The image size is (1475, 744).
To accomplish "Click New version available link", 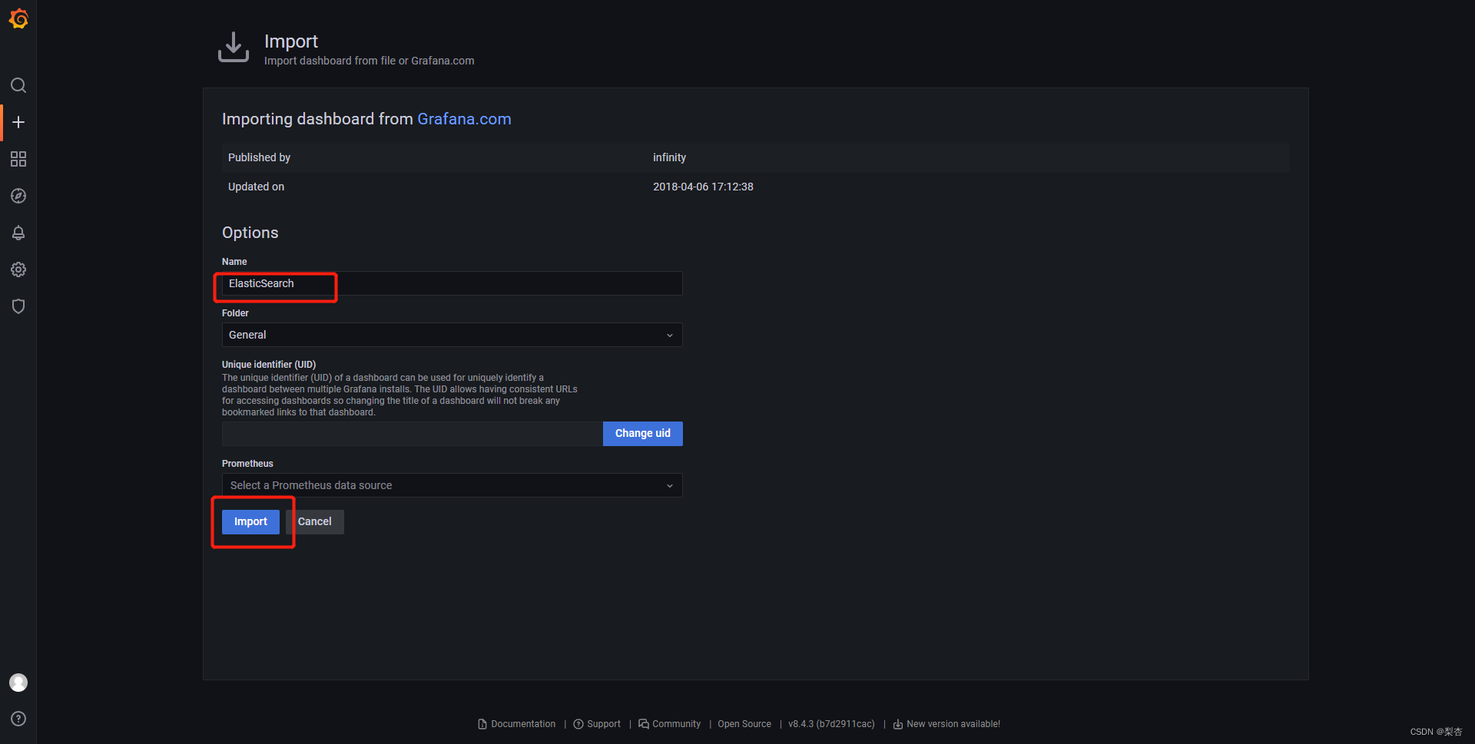I will pyautogui.click(x=953, y=724).
